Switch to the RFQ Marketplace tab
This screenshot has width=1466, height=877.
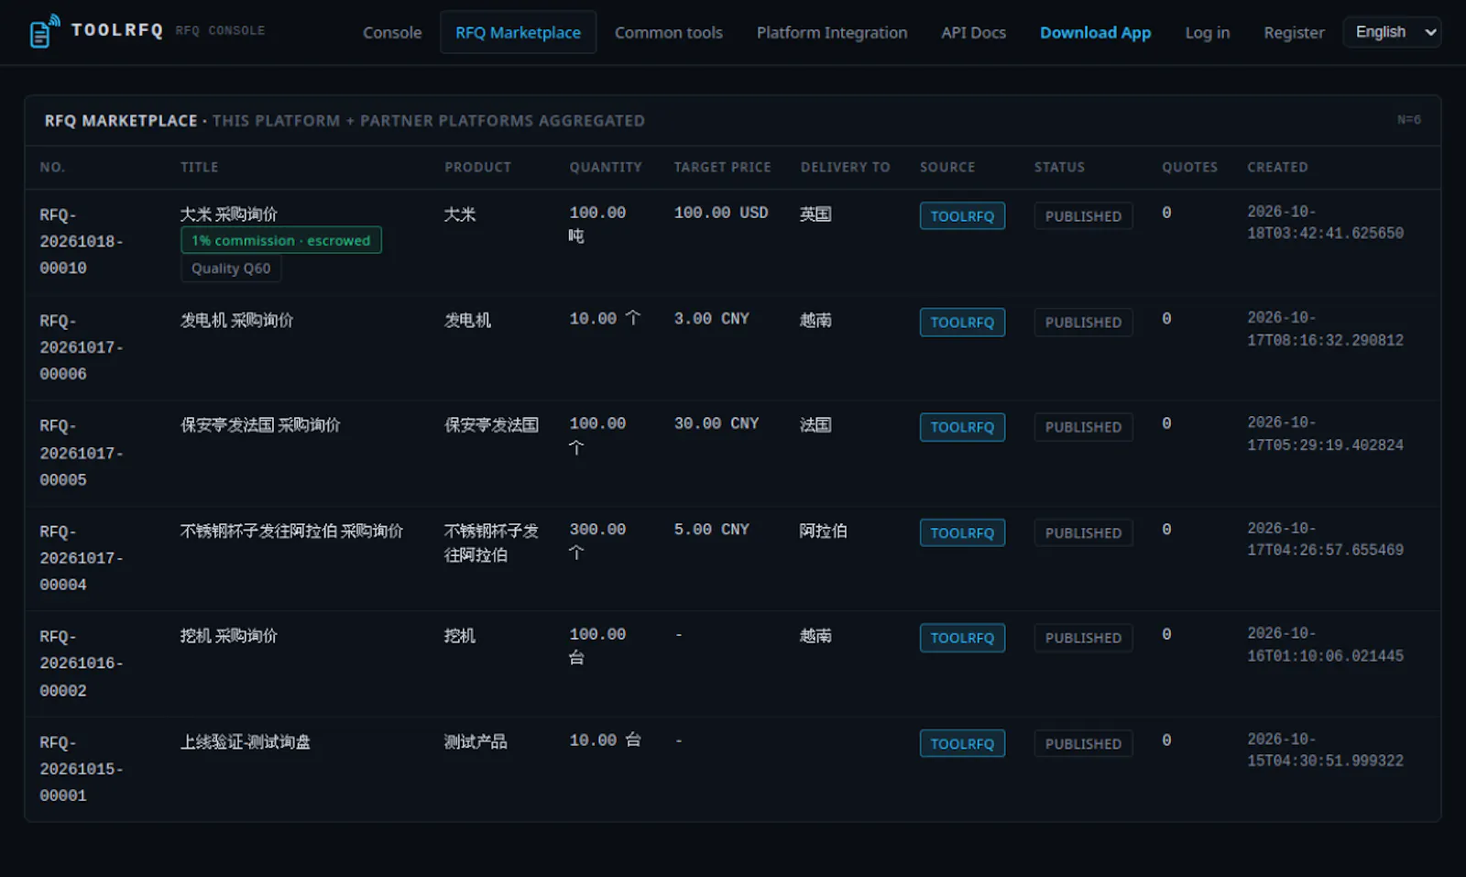tap(518, 32)
